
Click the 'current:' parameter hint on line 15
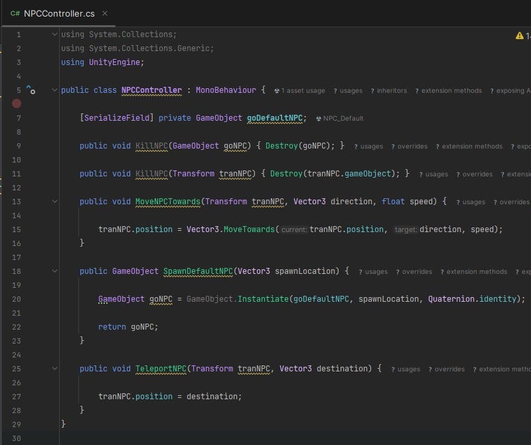point(294,229)
